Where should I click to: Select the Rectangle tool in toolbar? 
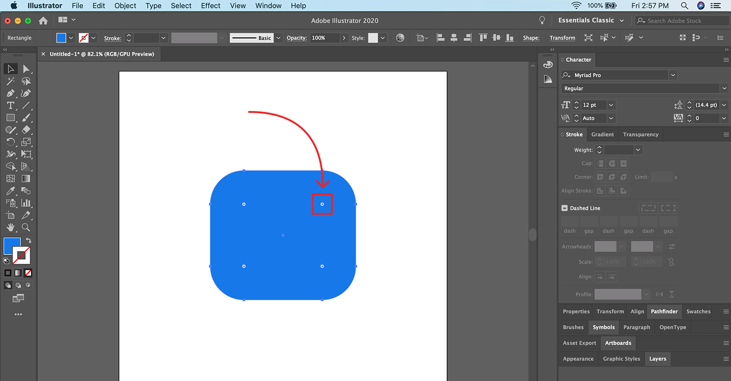10,118
